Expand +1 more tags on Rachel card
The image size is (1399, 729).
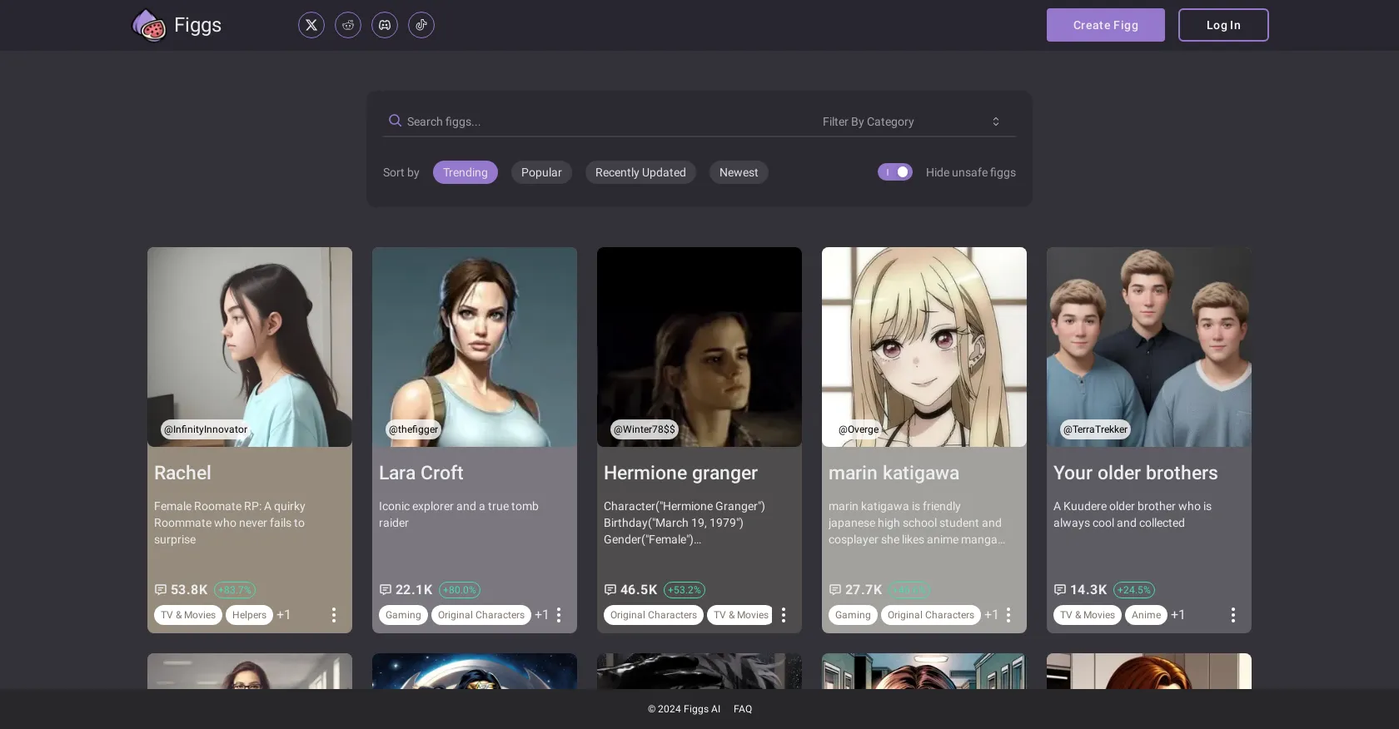(x=284, y=615)
